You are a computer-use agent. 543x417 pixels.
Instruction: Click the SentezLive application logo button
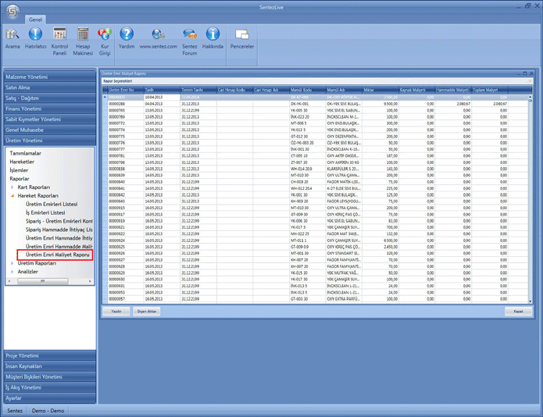pyautogui.click(x=13, y=11)
